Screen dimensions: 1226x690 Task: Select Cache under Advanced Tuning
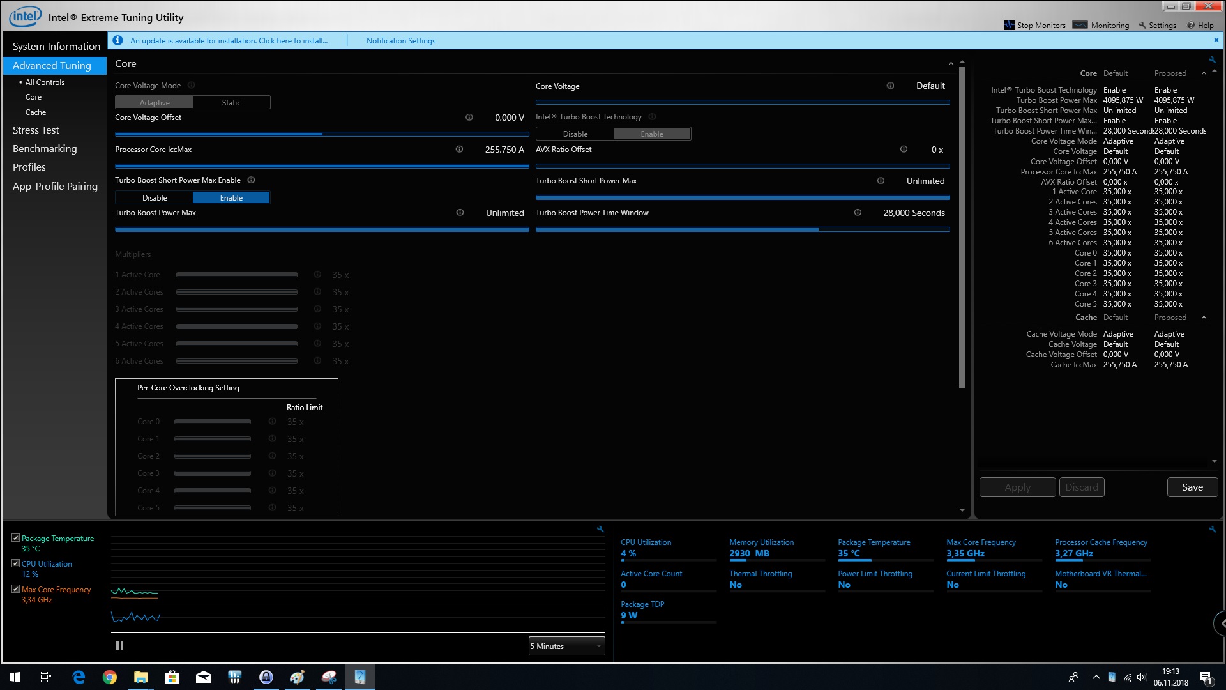click(x=36, y=112)
